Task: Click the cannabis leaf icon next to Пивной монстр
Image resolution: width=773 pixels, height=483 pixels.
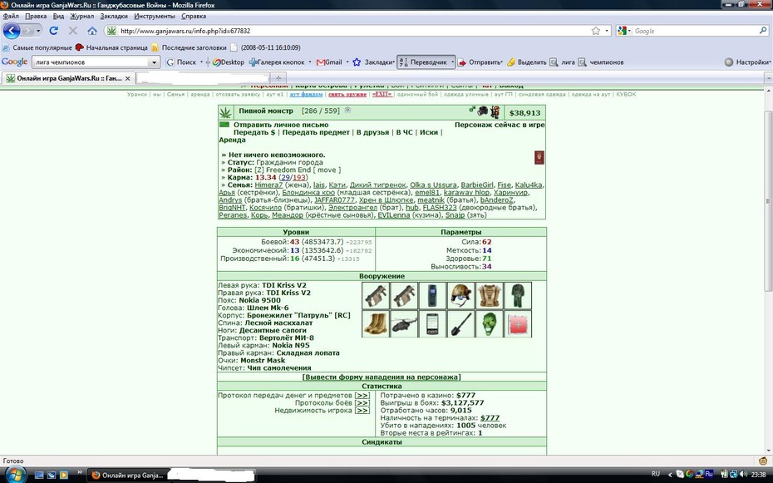Action: 225,112
